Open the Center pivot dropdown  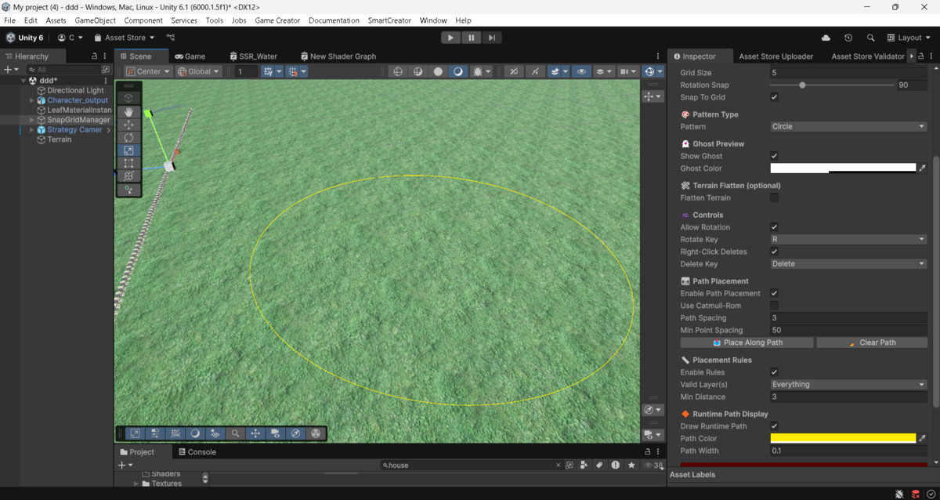coord(149,71)
